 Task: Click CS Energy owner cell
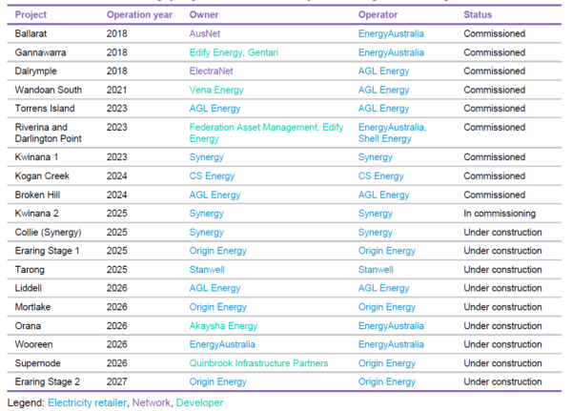(x=212, y=175)
